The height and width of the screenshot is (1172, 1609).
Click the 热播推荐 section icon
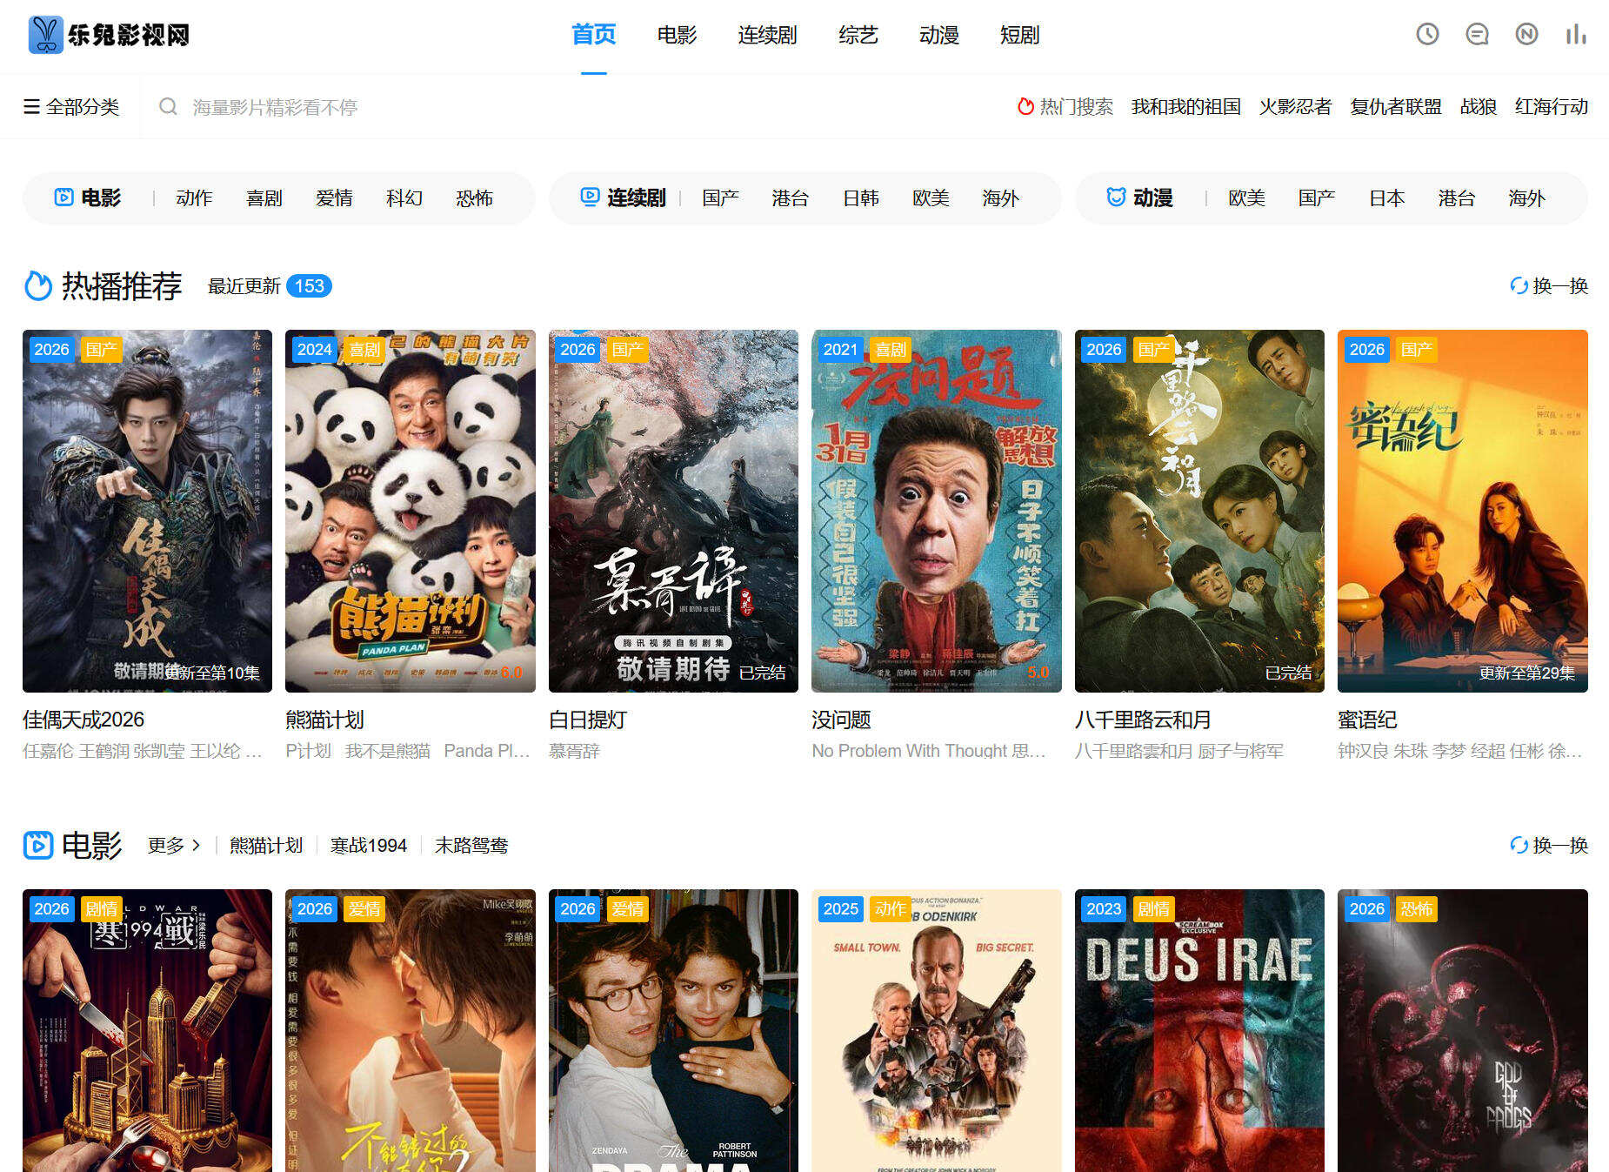[x=38, y=285]
